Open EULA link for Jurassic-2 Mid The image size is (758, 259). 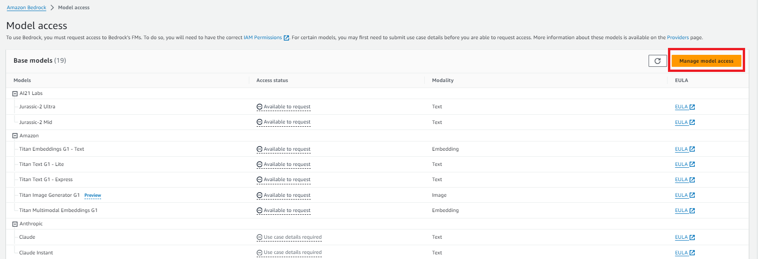point(685,123)
